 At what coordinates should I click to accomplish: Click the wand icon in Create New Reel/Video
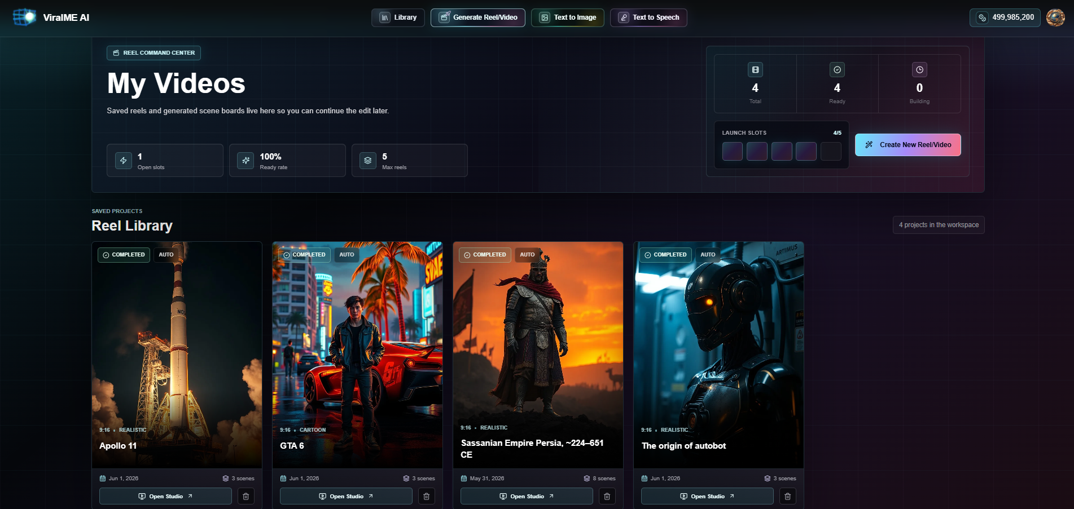click(869, 145)
